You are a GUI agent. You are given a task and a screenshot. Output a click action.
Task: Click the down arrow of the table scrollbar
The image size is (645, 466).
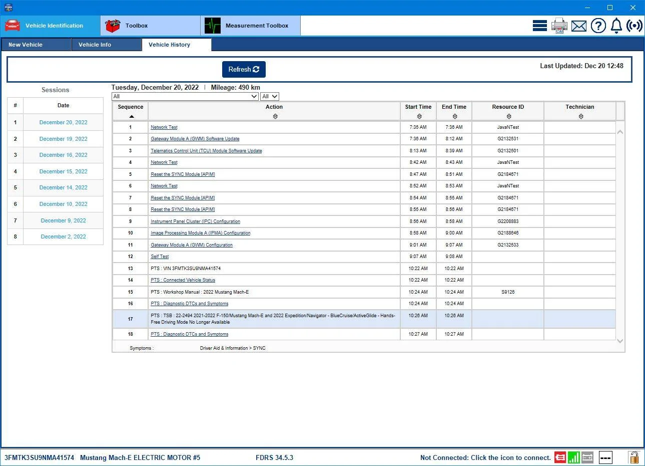[620, 341]
